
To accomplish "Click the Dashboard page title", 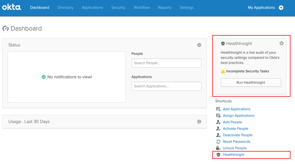I will point(26,29).
